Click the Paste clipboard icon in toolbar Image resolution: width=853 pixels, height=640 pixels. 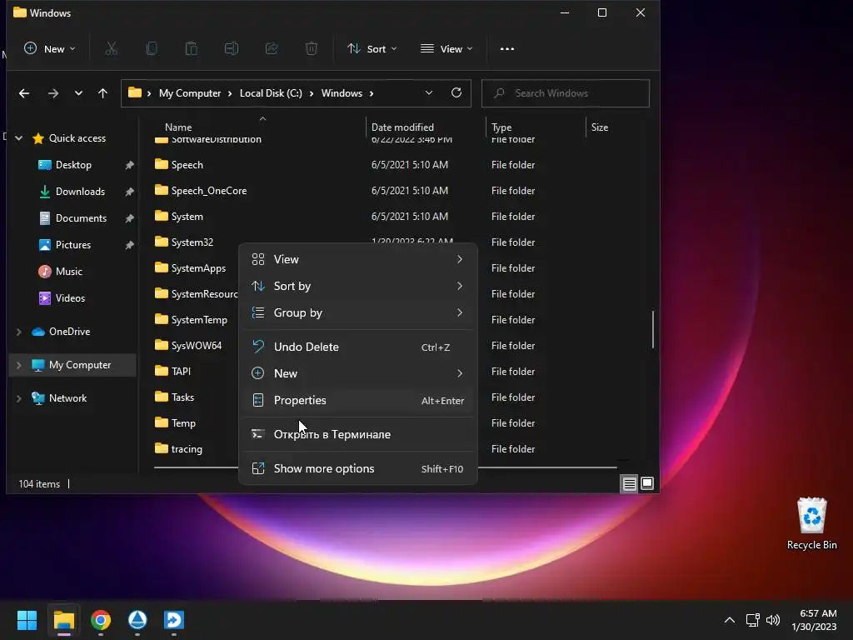pos(192,49)
